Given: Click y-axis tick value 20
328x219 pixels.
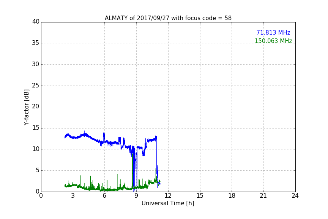Looking at the screenshot, I should pos(36,106).
